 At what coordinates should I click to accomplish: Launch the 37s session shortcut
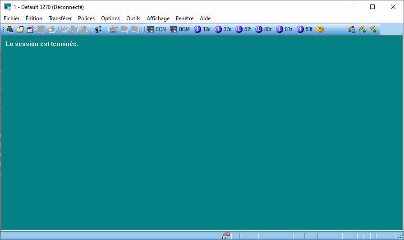point(223,29)
